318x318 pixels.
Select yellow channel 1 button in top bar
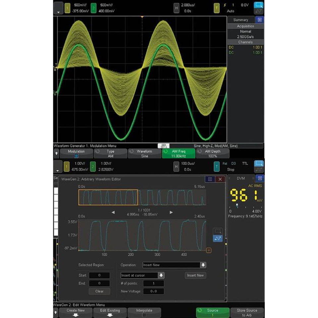67,8
